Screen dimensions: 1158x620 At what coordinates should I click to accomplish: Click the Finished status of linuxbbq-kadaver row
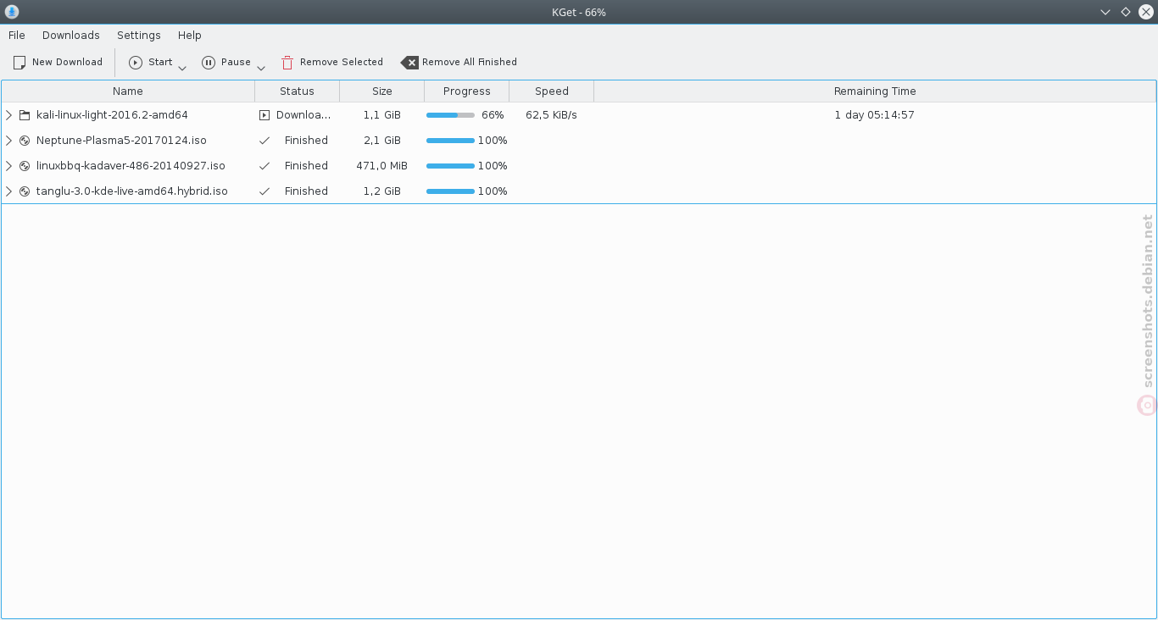coord(306,166)
